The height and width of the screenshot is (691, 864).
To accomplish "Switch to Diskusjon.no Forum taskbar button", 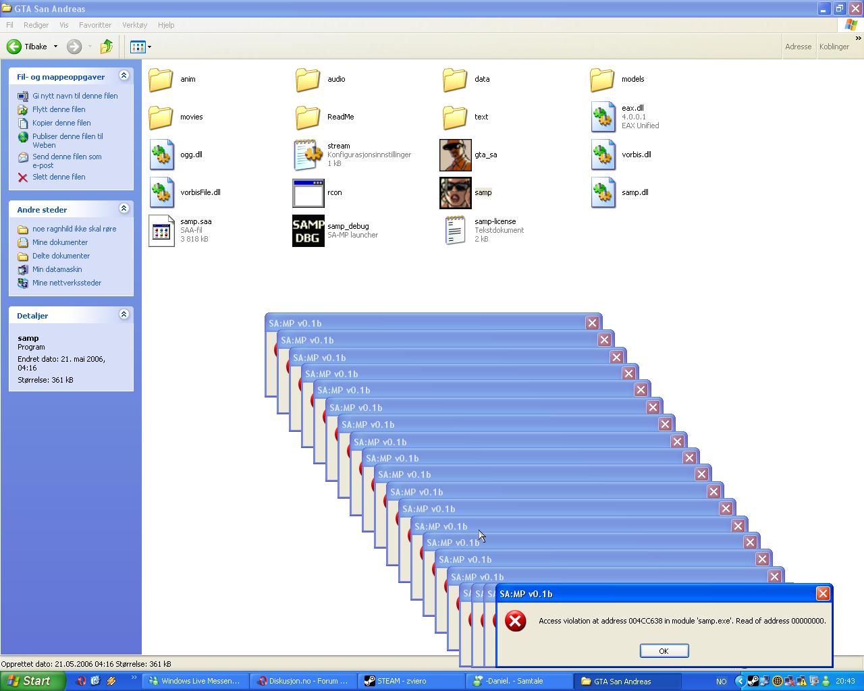I will pyautogui.click(x=303, y=681).
